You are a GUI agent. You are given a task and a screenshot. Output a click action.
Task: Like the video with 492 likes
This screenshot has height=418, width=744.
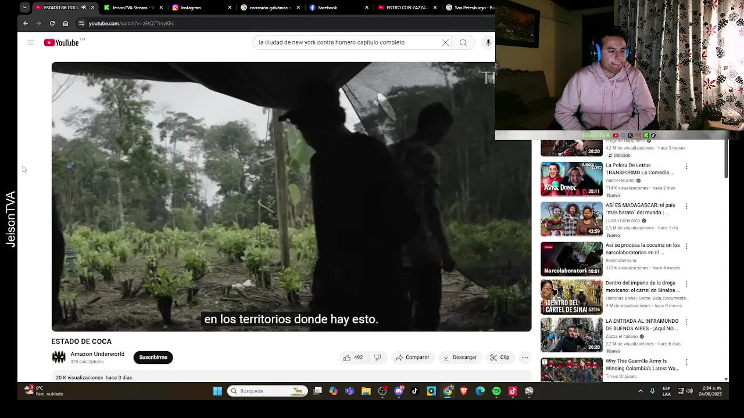353,358
